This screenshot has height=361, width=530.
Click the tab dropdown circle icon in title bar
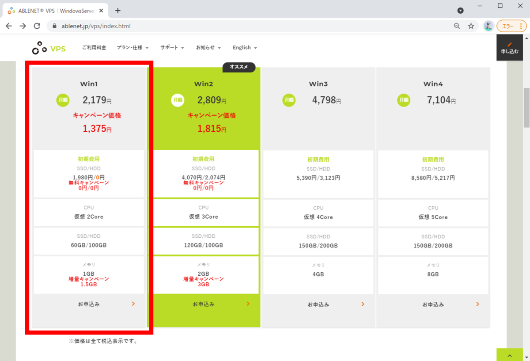point(460,11)
